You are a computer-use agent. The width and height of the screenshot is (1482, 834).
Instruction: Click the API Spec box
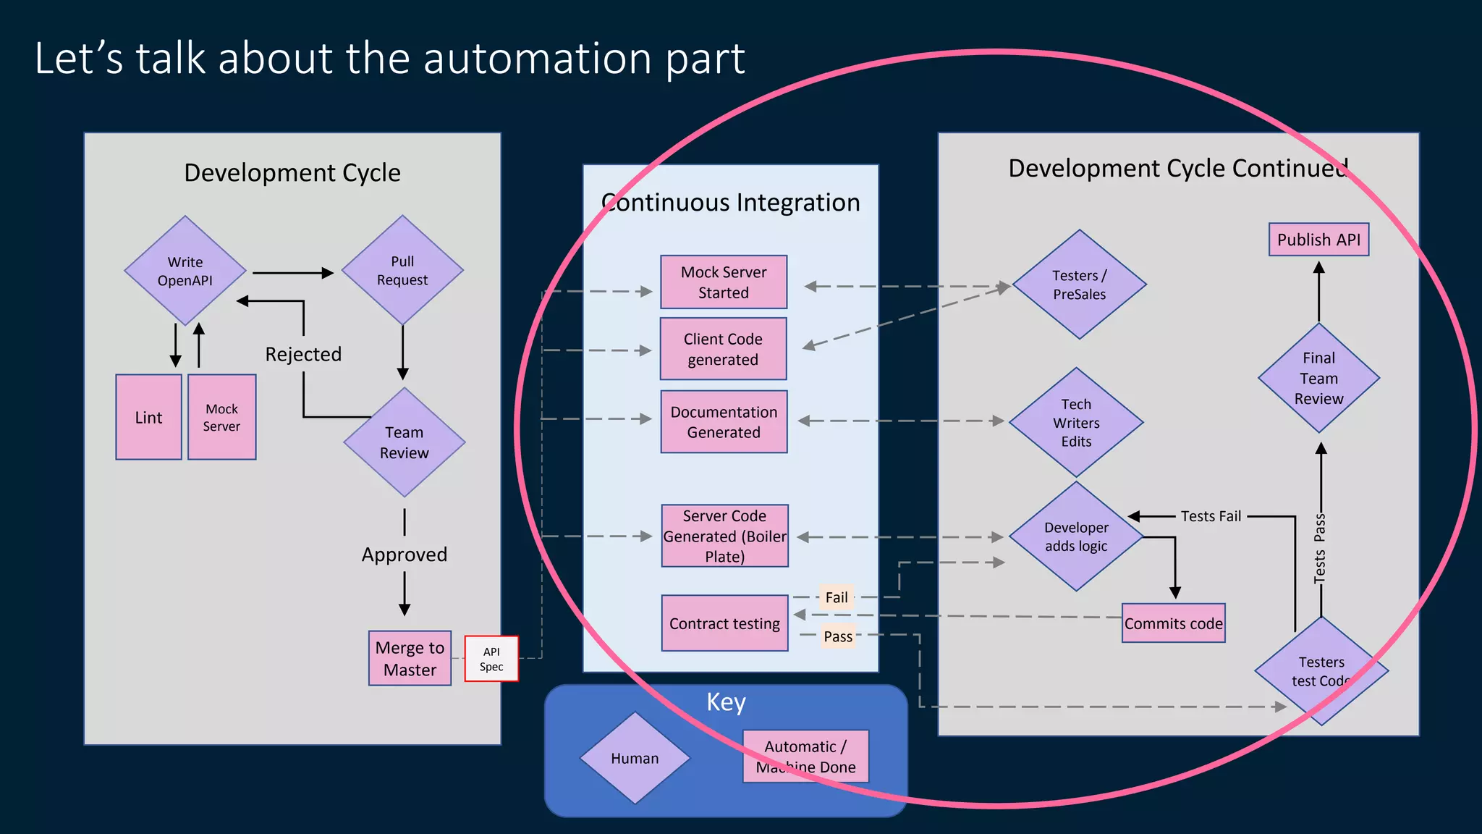pyautogui.click(x=491, y=659)
